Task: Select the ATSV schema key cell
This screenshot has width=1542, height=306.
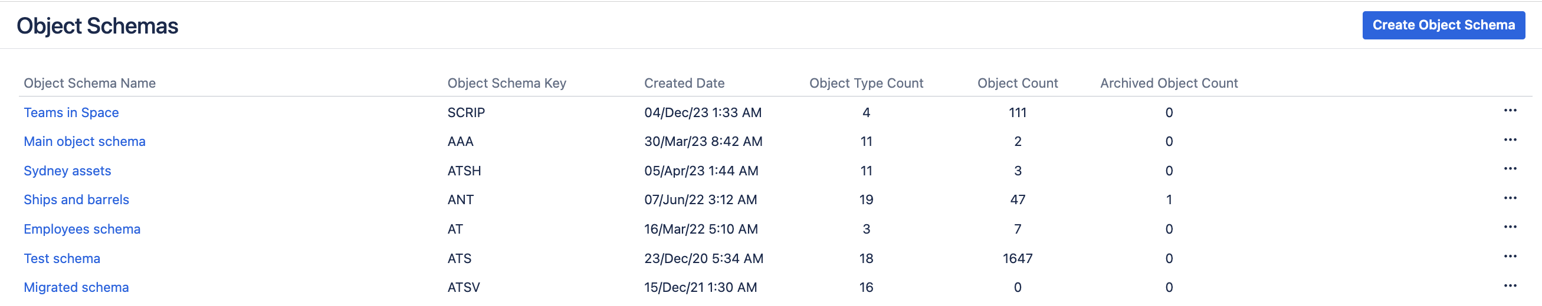Action: coord(463,288)
